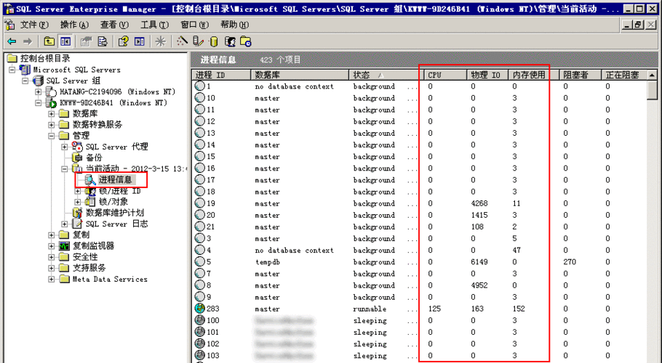Click the Forward arrow toolbar icon
This screenshot has width=662, height=363.
click(28, 41)
